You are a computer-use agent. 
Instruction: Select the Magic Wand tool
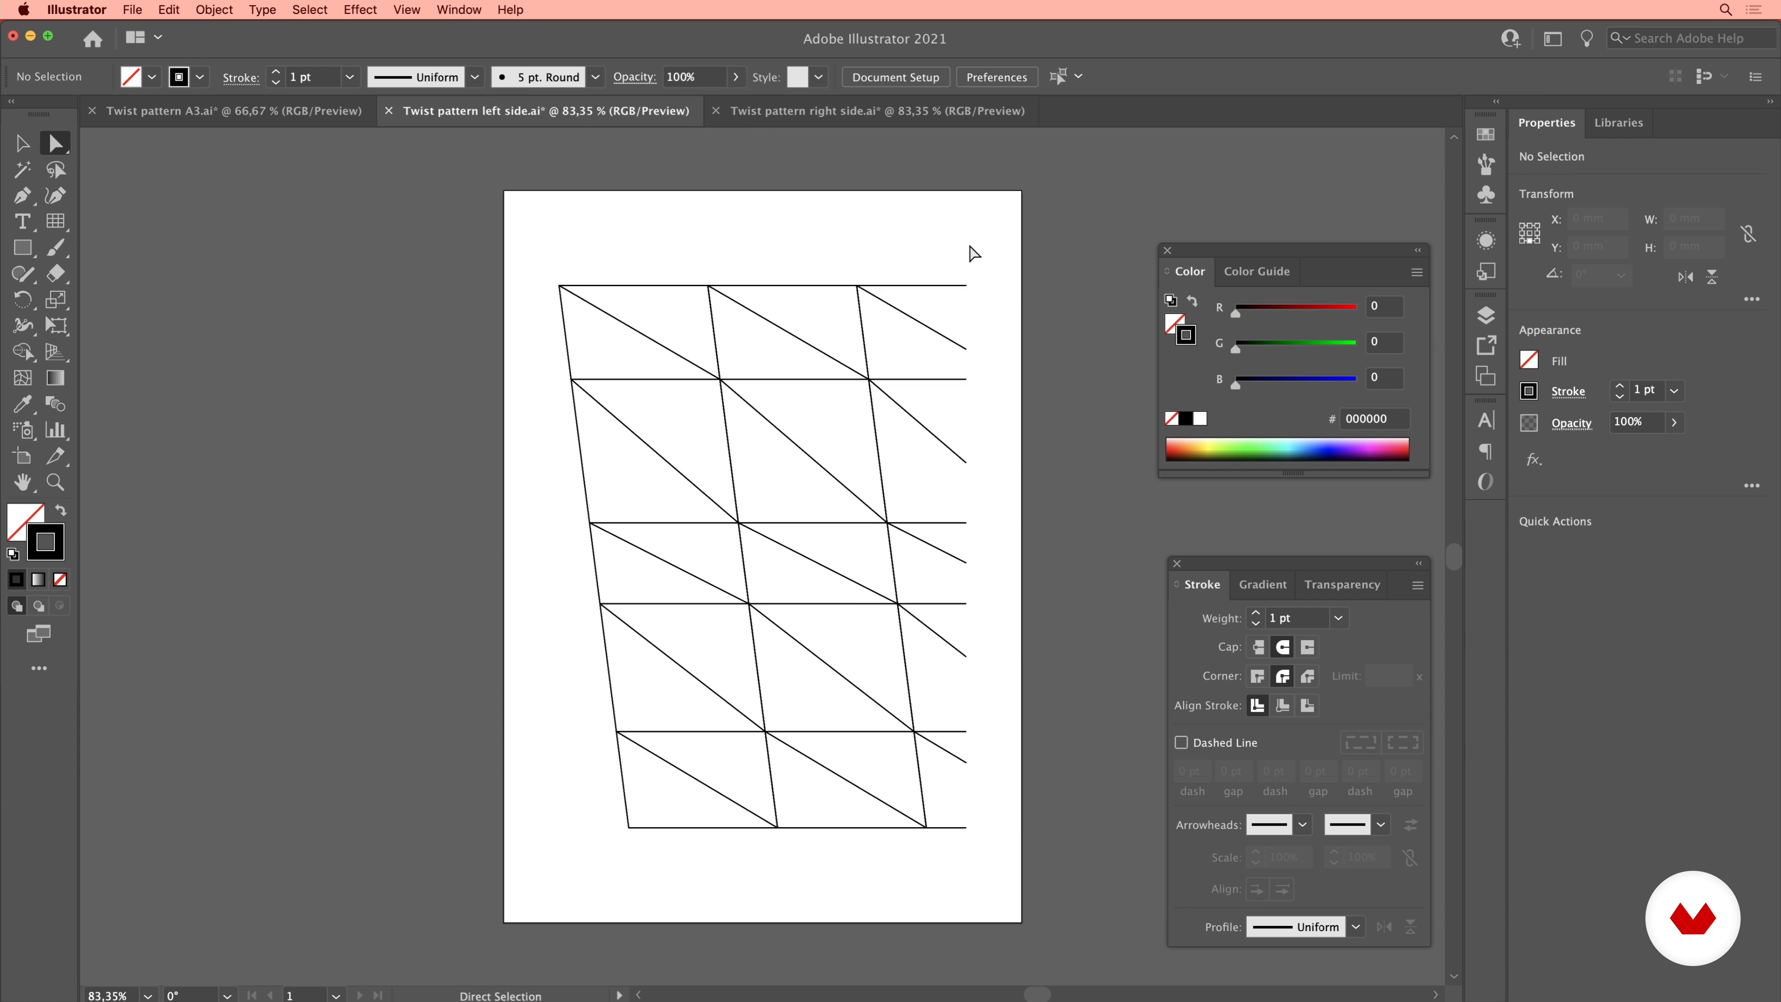point(22,169)
